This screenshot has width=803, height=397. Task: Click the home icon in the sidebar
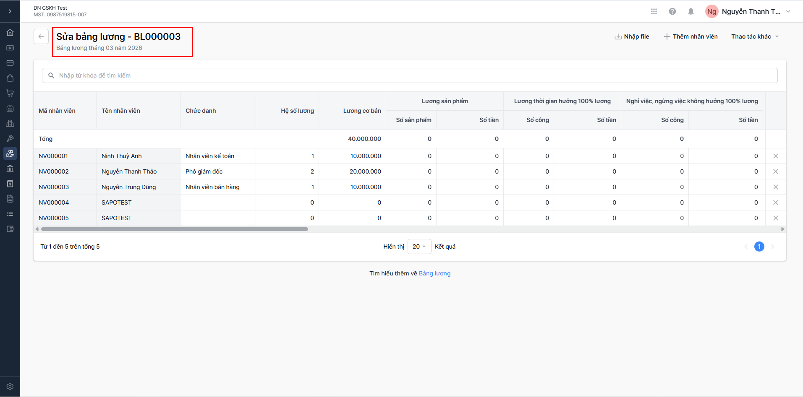coord(10,33)
